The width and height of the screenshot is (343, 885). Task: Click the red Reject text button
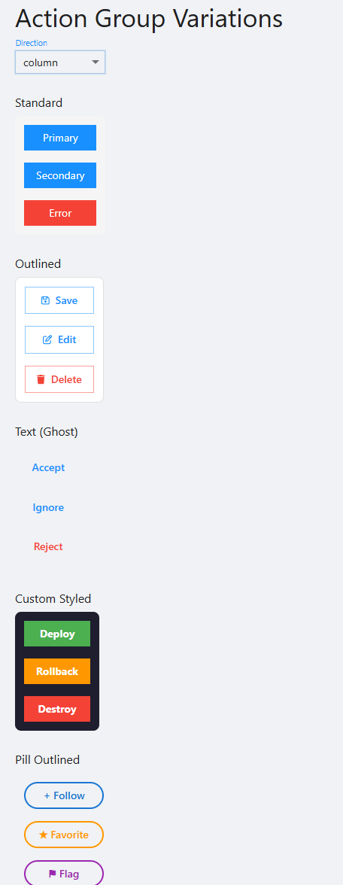tap(48, 546)
